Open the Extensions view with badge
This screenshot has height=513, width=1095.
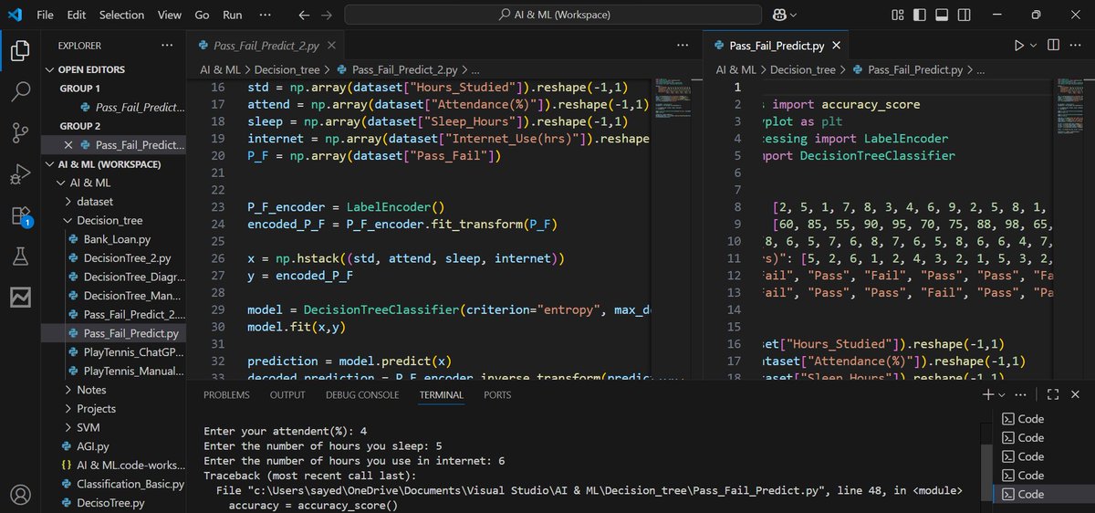(x=20, y=215)
